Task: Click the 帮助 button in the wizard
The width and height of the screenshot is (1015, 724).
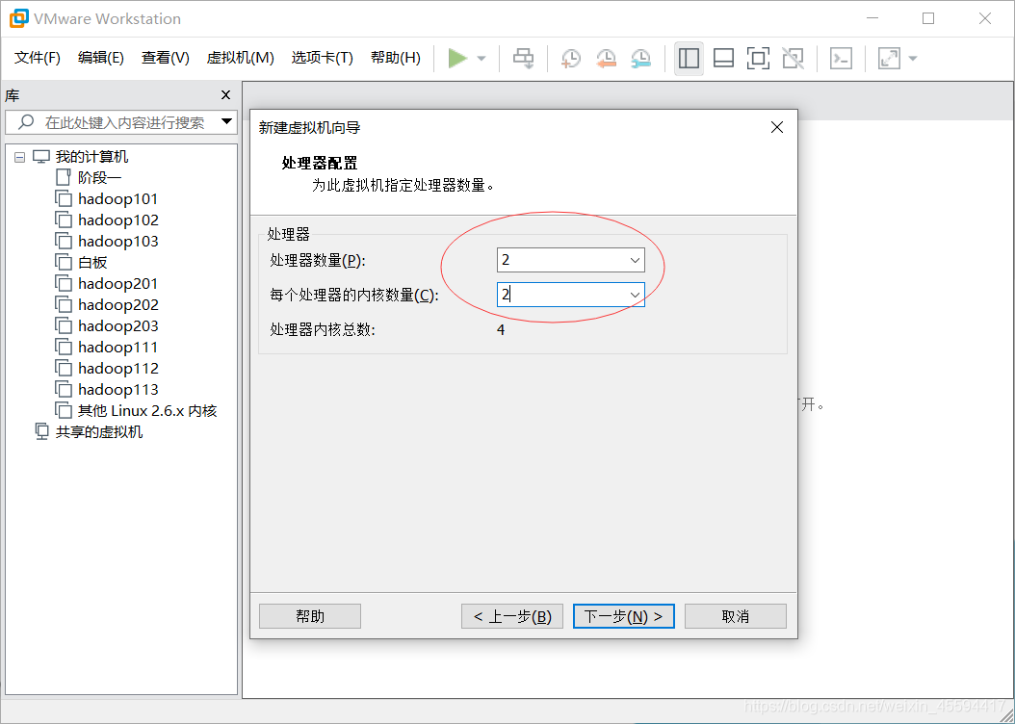Action: 309,616
